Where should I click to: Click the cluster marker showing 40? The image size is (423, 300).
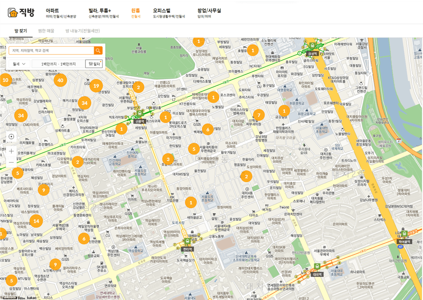[x=60, y=80]
